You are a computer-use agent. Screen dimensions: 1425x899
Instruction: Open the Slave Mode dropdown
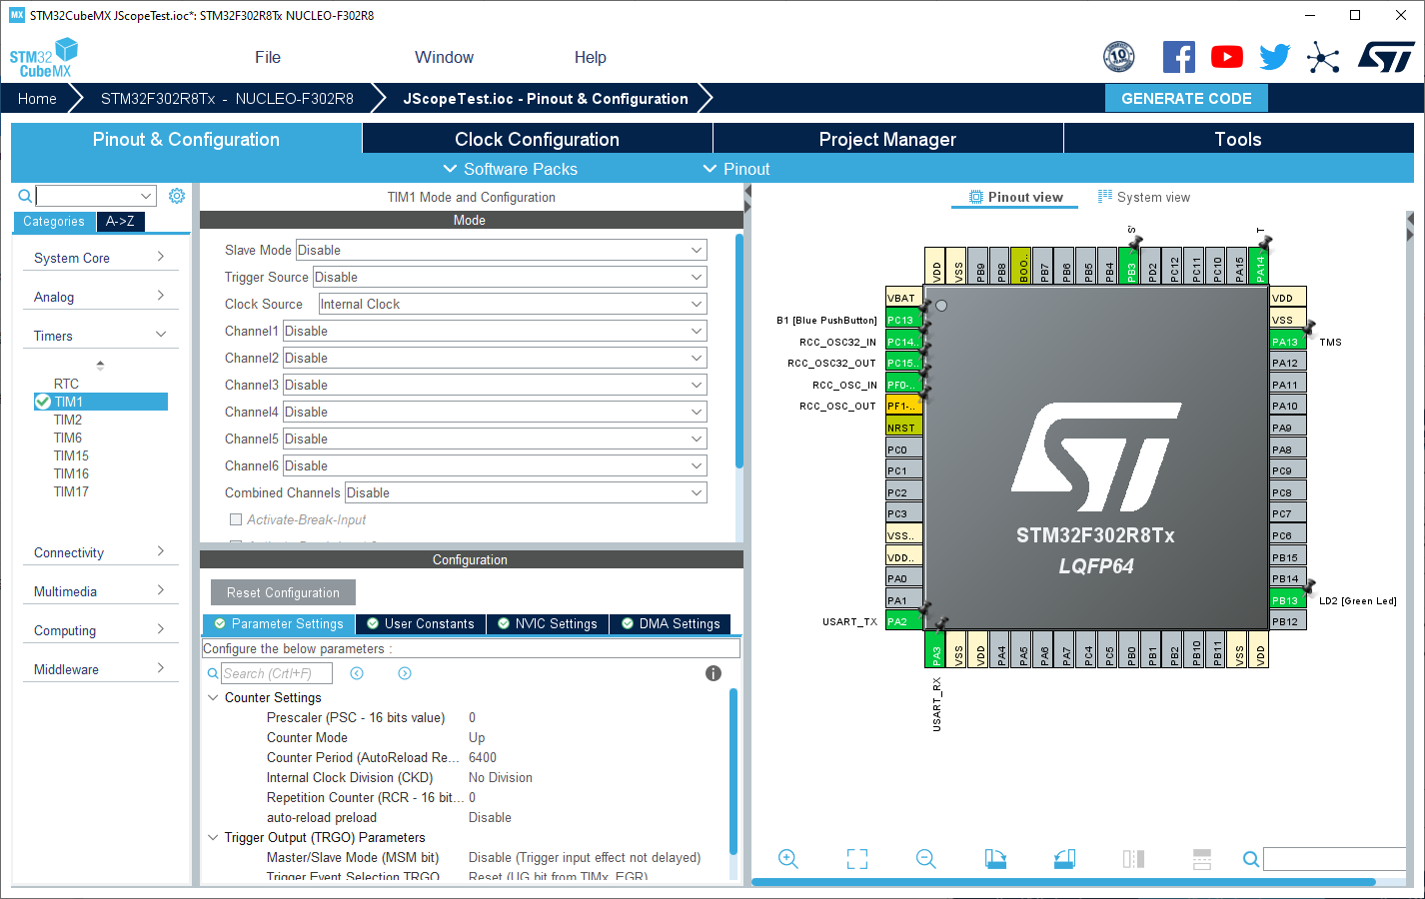click(501, 250)
